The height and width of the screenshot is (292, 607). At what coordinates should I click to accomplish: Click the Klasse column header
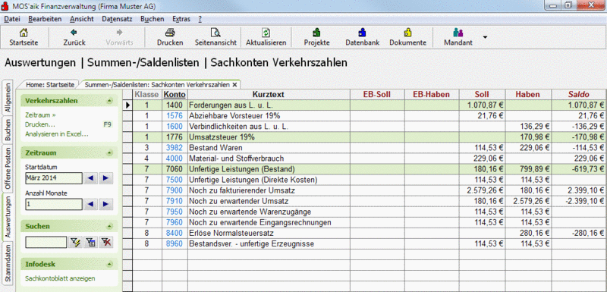point(146,94)
